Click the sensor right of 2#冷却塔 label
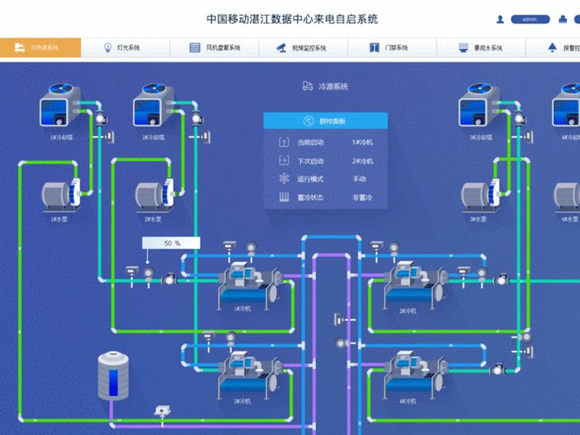Image resolution: width=580 pixels, height=435 pixels. point(207,137)
